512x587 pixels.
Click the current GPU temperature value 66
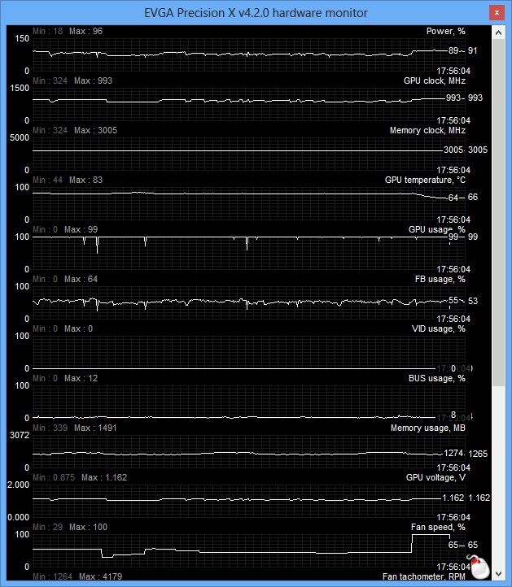(473, 198)
